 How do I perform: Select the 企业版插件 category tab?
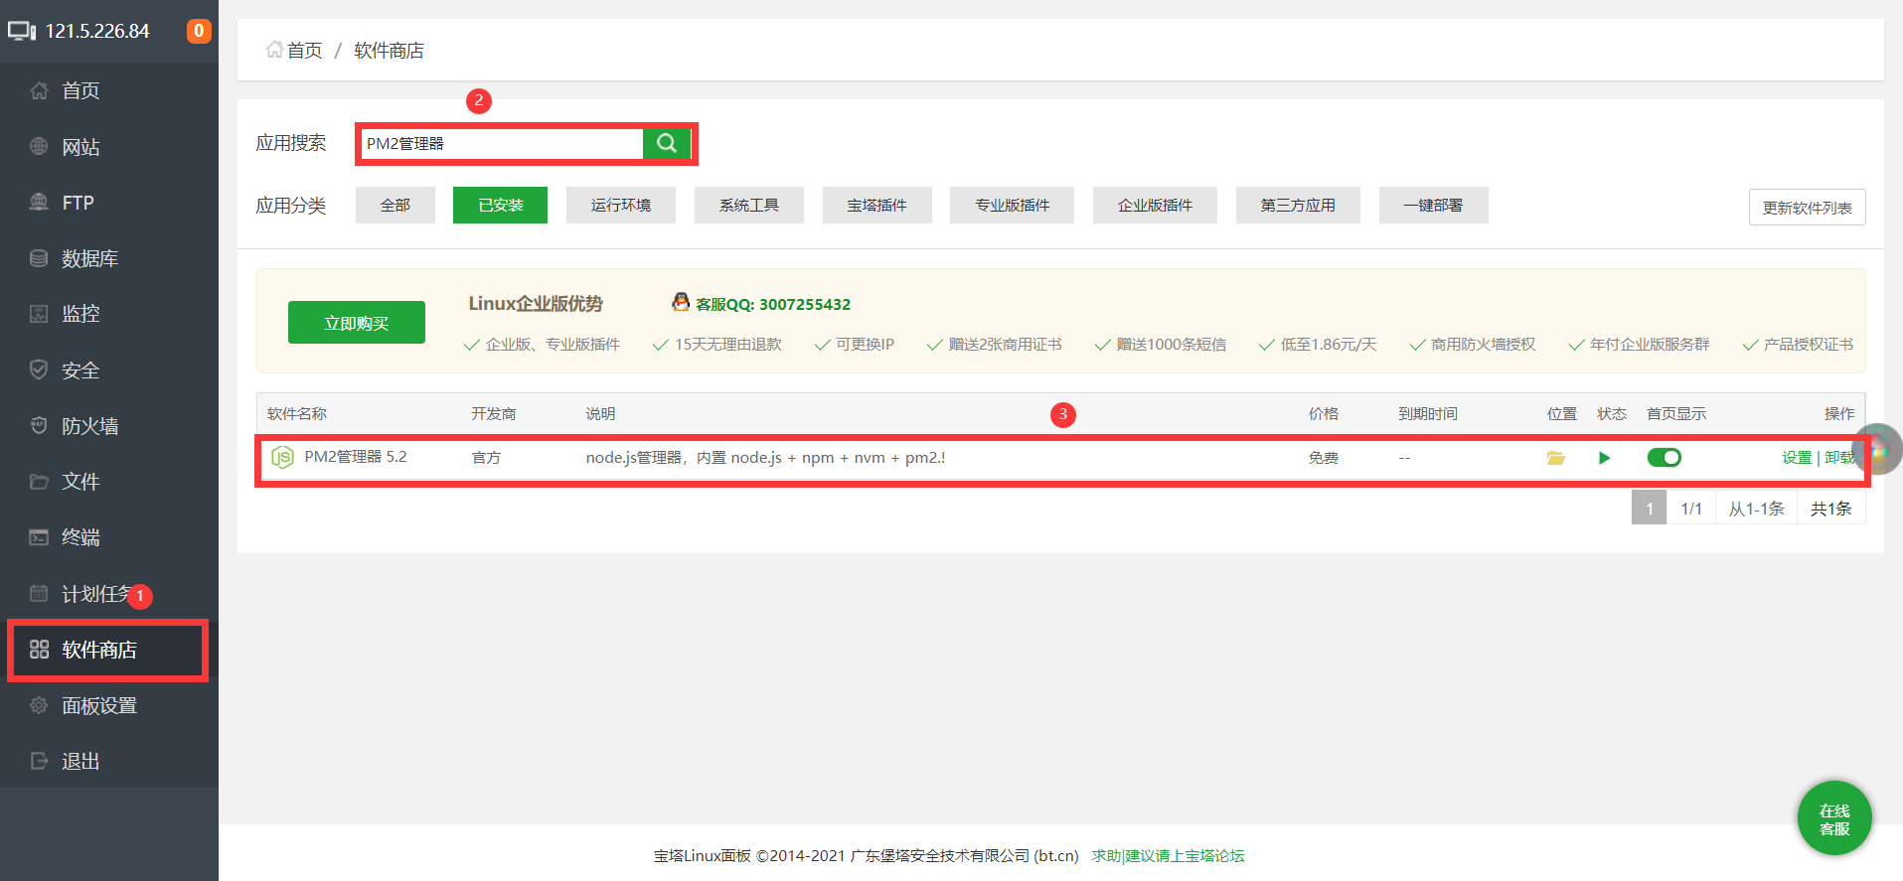click(1155, 205)
